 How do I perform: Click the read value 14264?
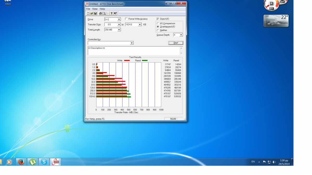pos(178,64)
